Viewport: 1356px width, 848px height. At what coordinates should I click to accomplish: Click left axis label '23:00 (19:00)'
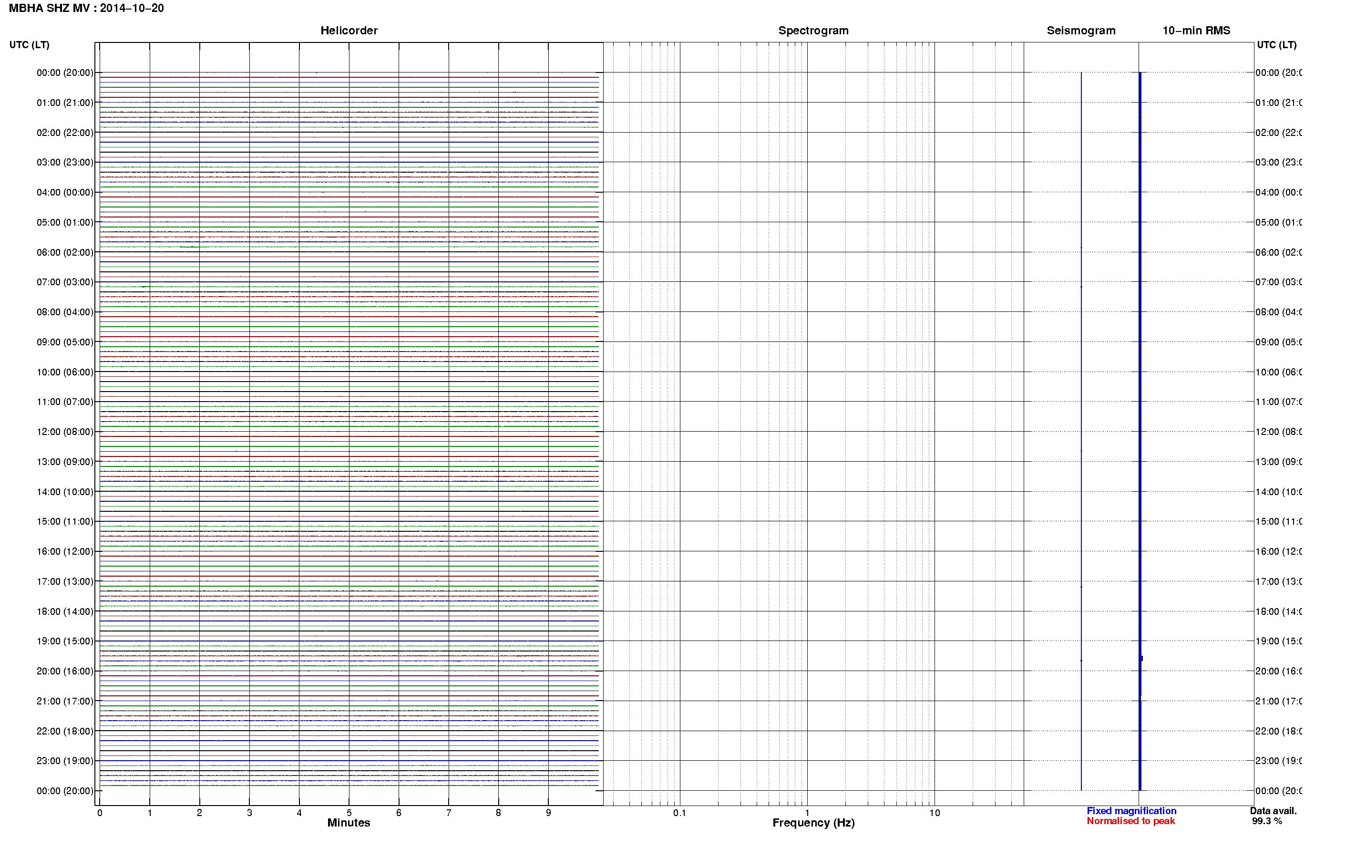[x=65, y=761]
